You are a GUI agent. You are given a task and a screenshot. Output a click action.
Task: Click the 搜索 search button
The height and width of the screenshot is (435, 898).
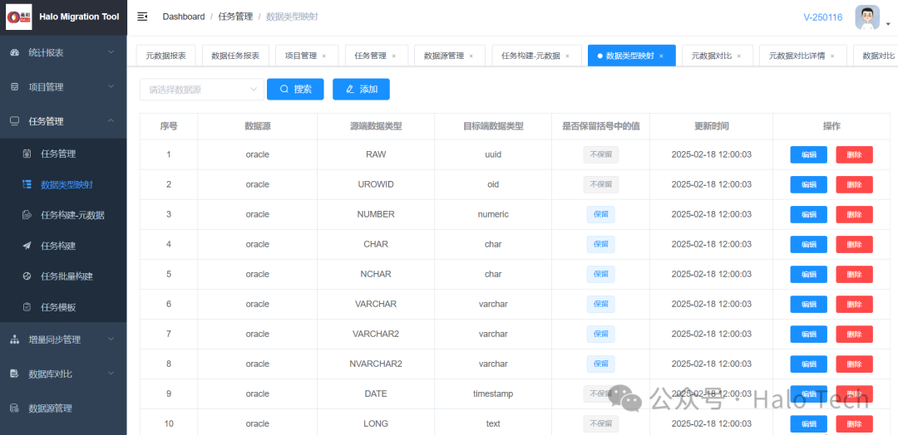click(295, 89)
